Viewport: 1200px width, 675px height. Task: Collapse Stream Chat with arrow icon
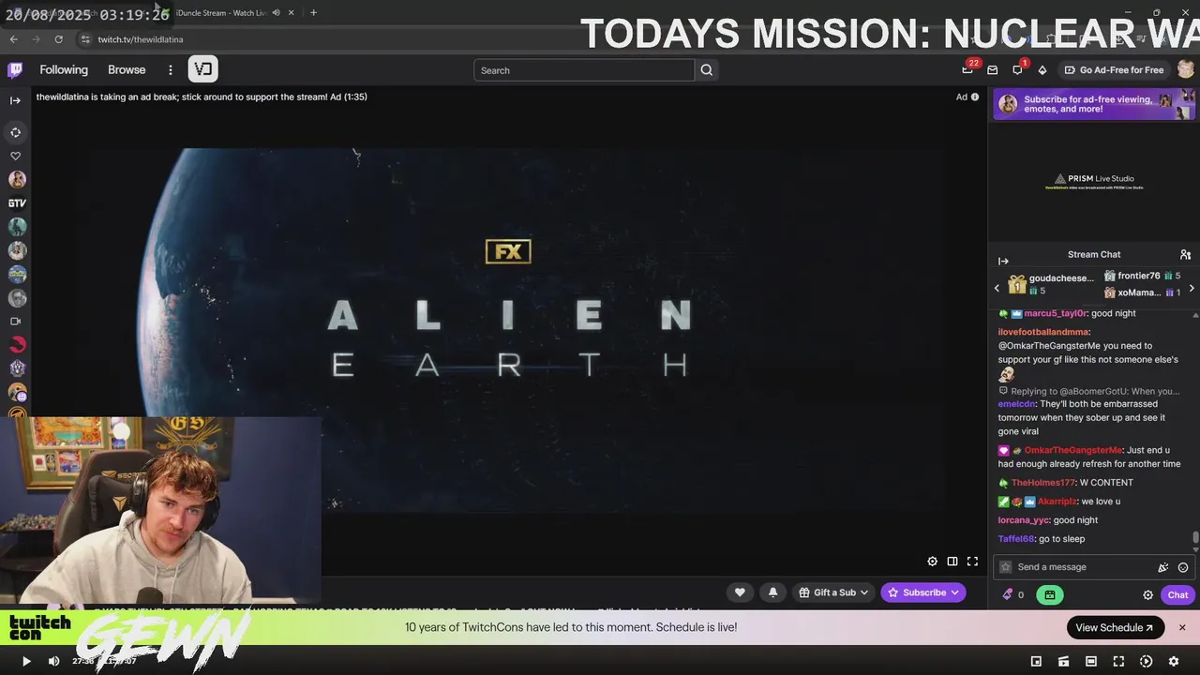coord(1003,261)
